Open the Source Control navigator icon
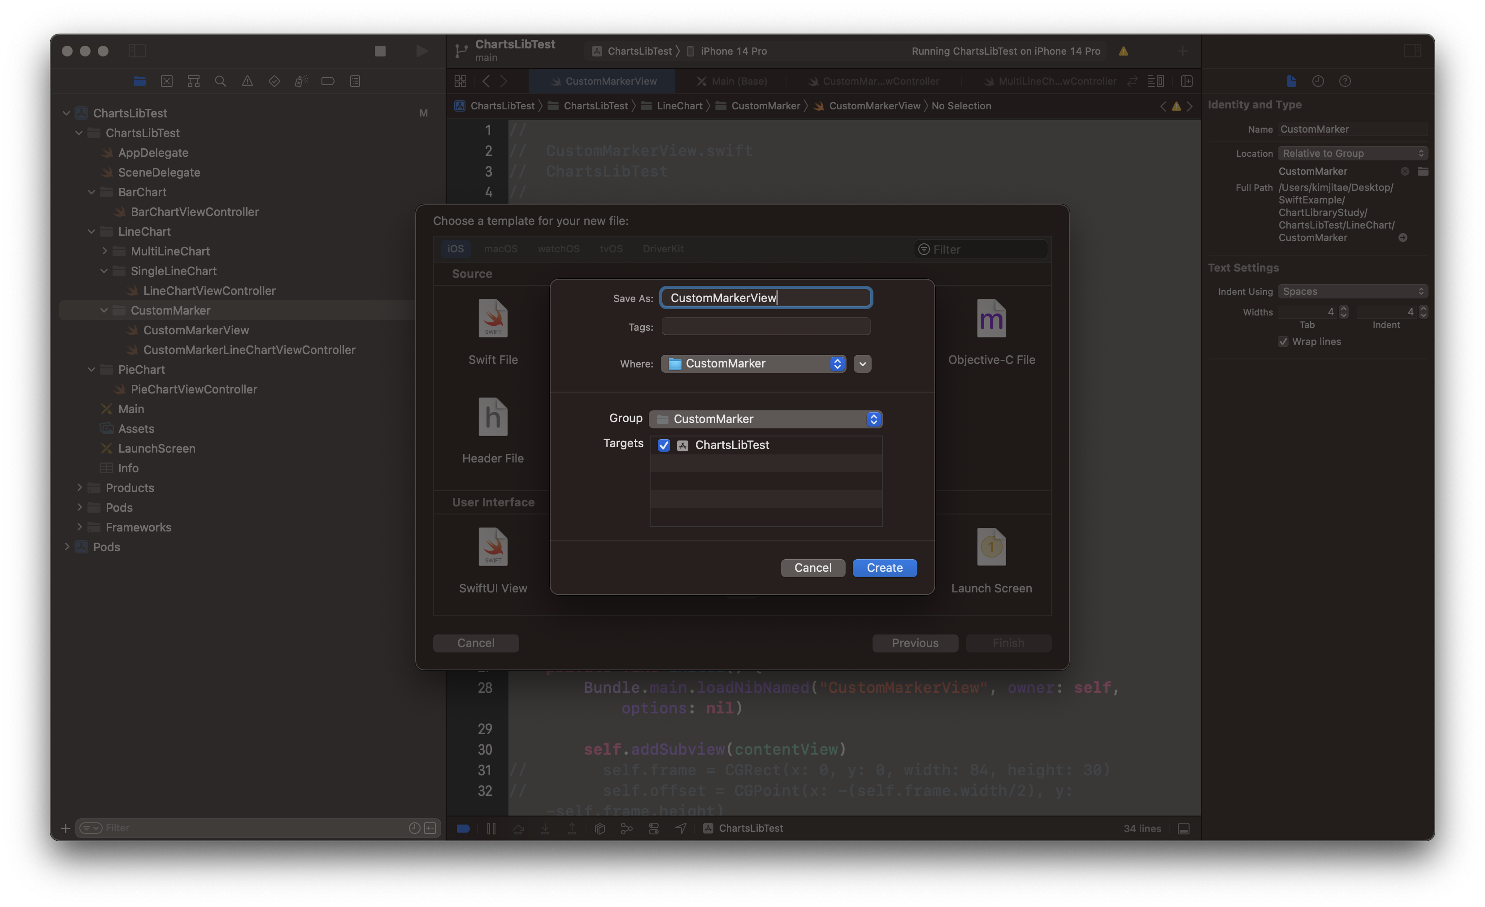1485x907 pixels. [167, 81]
